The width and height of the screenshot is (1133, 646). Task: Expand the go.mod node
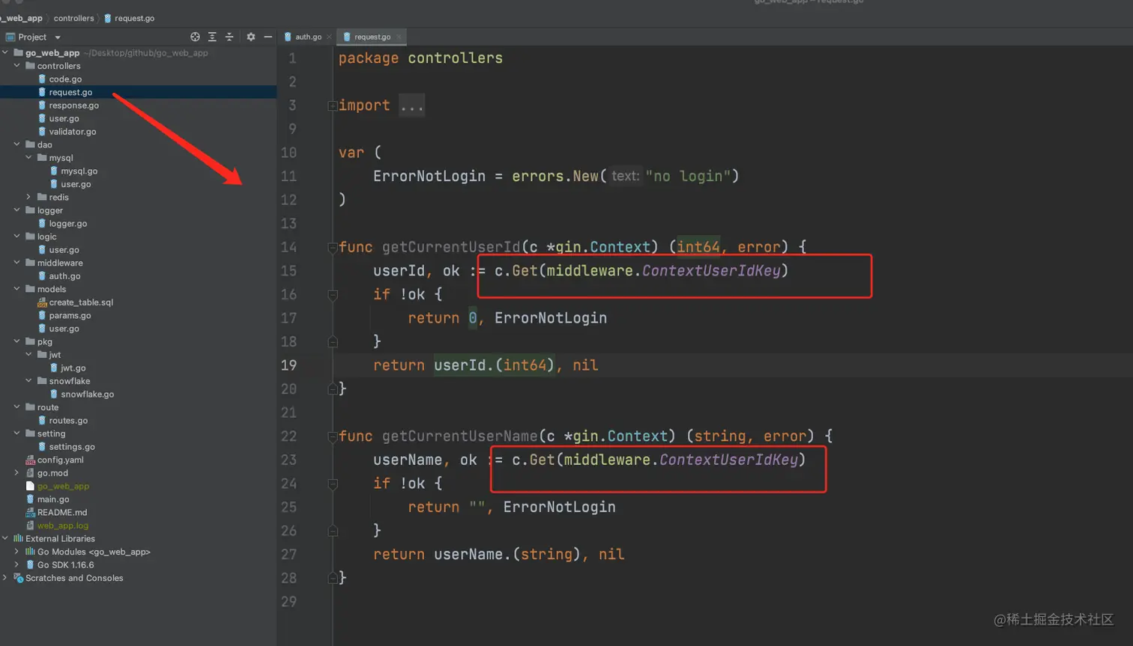click(x=17, y=473)
